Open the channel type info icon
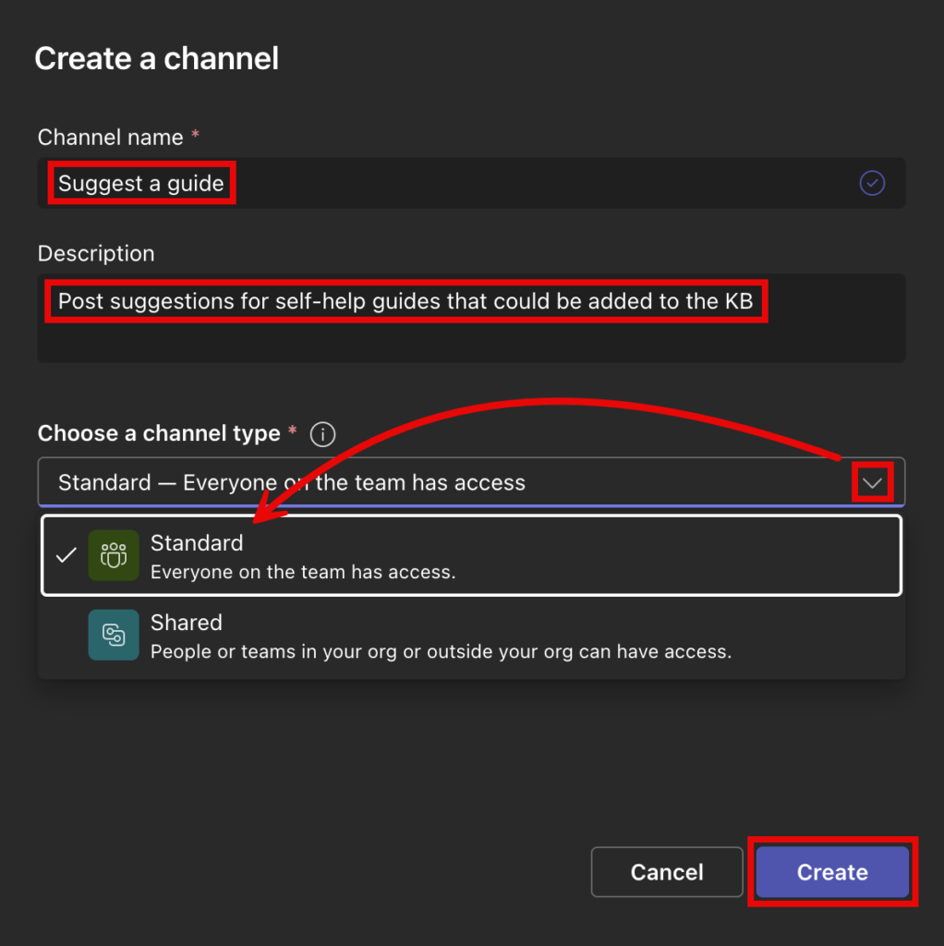This screenshot has height=946, width=944. [322, 434]
